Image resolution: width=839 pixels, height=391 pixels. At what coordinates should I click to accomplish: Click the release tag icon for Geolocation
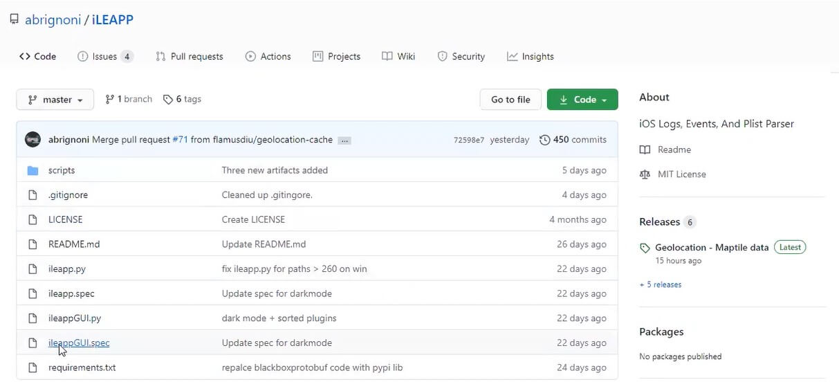click(x=645, y=248)
